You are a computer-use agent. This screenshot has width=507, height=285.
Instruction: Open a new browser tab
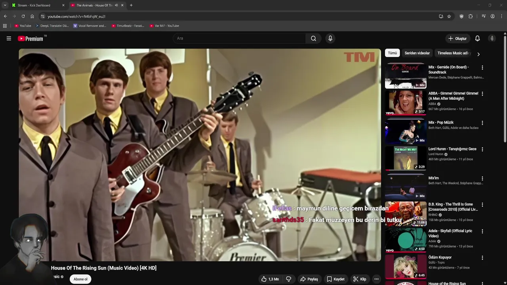pos(131,5)
